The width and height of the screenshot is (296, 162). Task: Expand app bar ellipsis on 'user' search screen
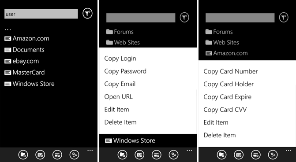[x=90, y=151]
